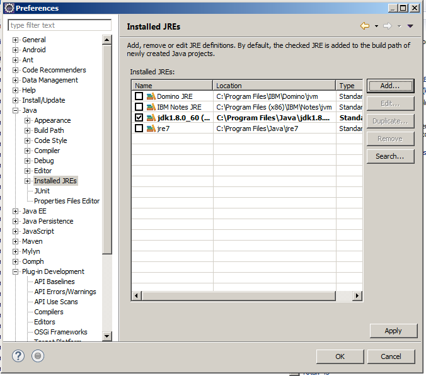426x376 pixels.
Task: Focus the type filter text field
Action: coord(59,25)
